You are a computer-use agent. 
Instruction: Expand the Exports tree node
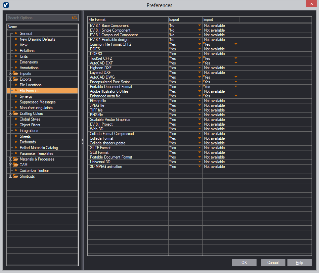(11, 79)
